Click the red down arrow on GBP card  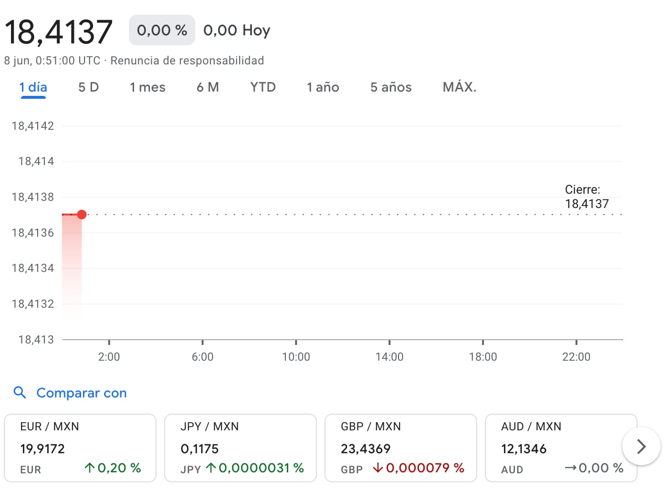(378, 468)
